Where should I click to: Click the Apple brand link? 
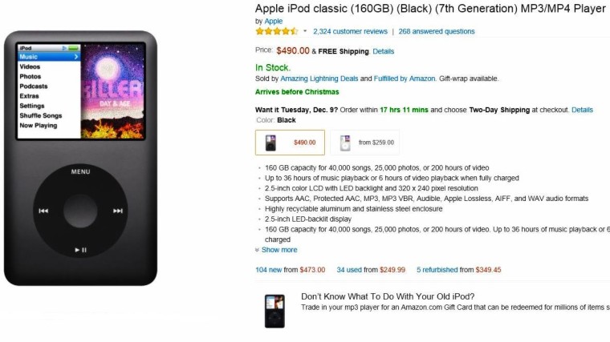click(x=274, y=21)
